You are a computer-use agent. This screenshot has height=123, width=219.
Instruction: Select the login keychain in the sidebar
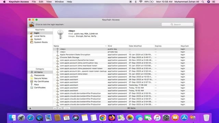40,33
